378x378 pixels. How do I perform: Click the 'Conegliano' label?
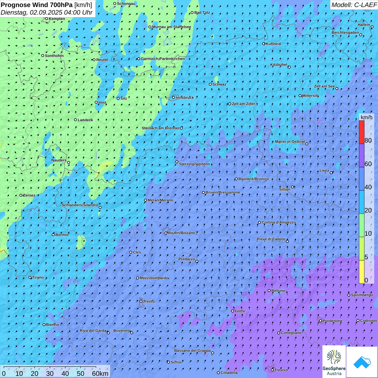pyautogui.click(x=291, y=333)
